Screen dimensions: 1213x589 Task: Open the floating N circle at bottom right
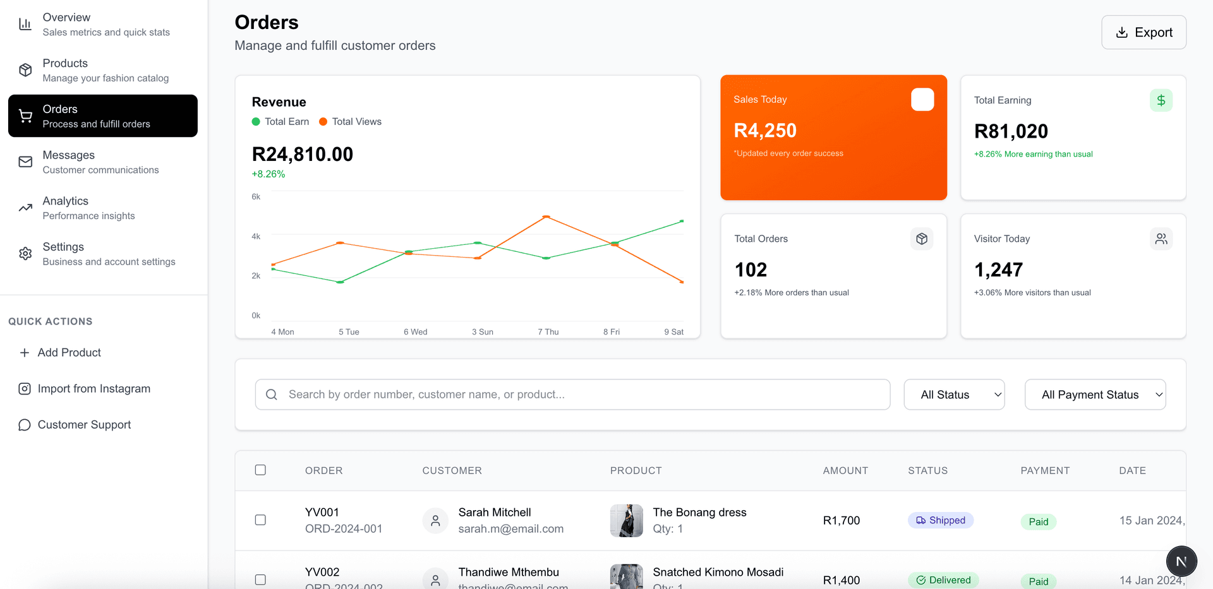tap(1181, 561)
